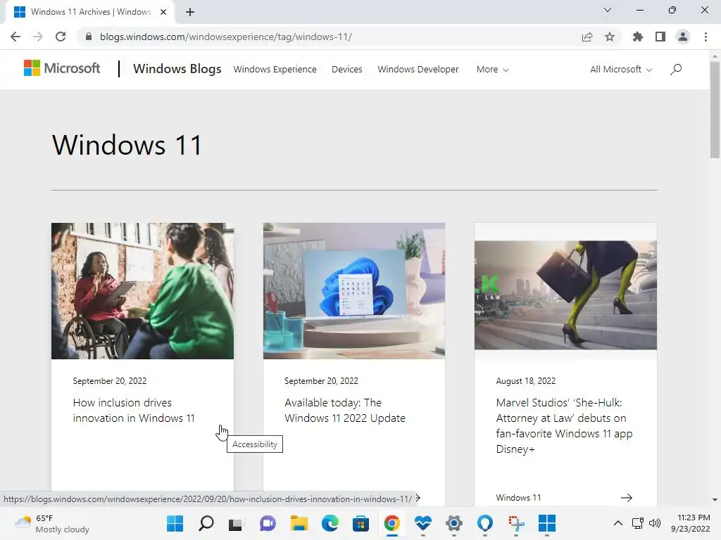Viewport: 721px width, 540px height.
Task: Open the Windows Experience menu item
Action: click(x=275, y=70)
